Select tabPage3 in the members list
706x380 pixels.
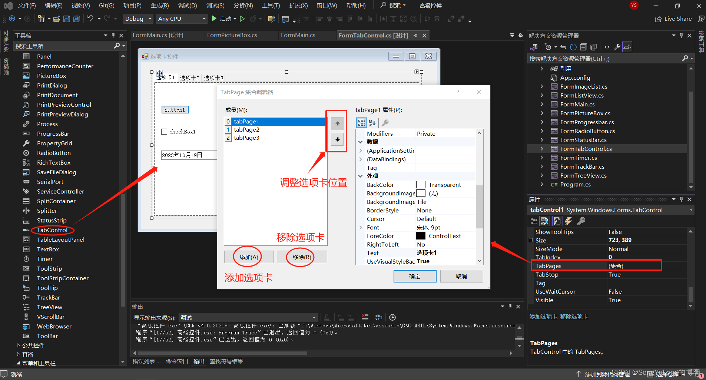coord(246,138)
